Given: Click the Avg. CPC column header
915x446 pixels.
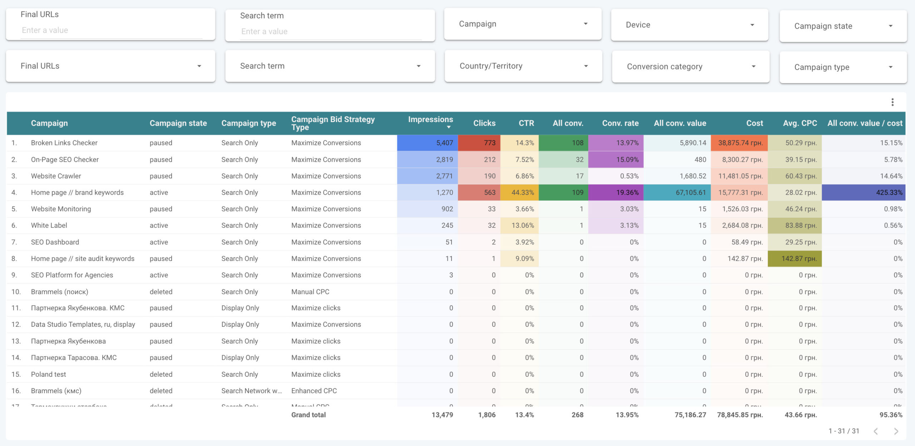Looking at the screenshot, I should [800, 123].
